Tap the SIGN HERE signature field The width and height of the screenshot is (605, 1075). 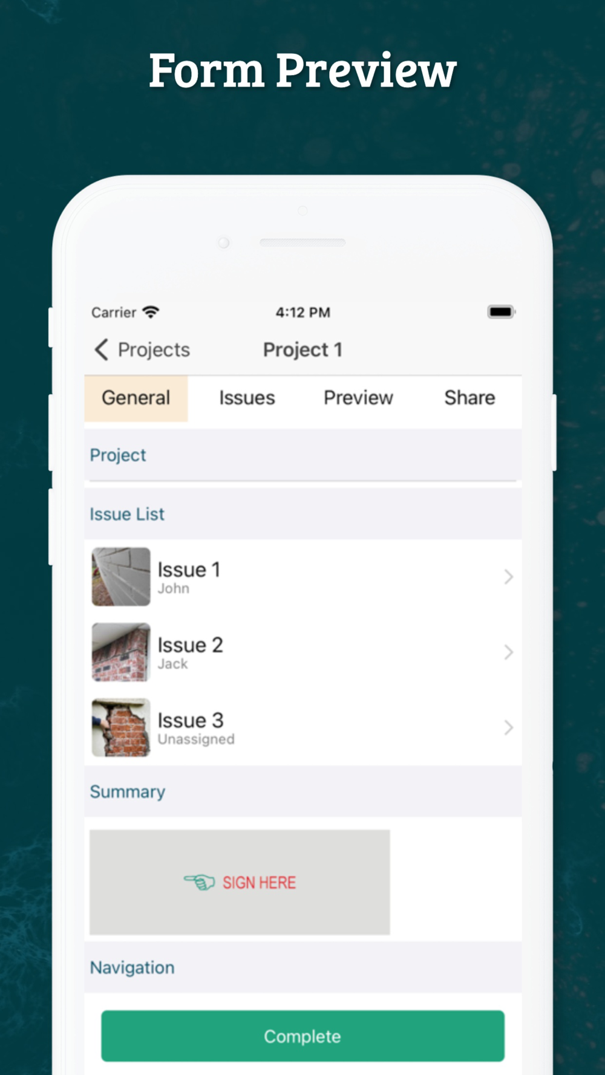tap(240, 882)
